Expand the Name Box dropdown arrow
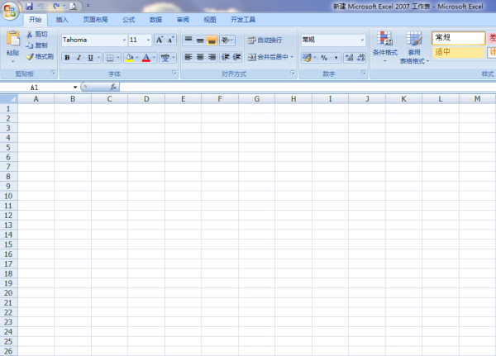 [x=75, y=87]
